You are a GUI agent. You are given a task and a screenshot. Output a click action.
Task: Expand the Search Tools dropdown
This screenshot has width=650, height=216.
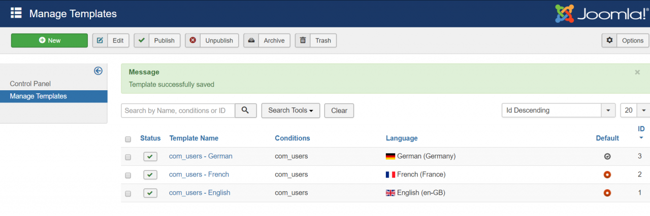tap(290, 111)
